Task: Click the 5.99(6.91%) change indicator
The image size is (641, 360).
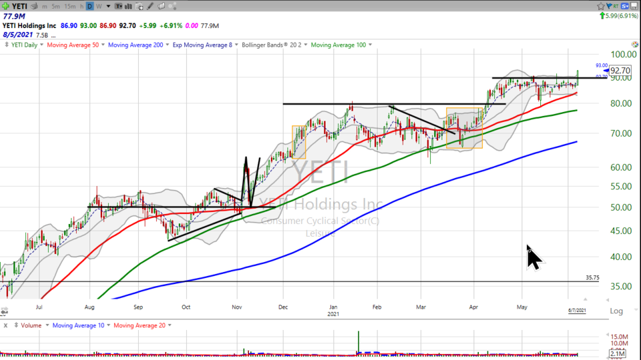Action: (618, 16)
